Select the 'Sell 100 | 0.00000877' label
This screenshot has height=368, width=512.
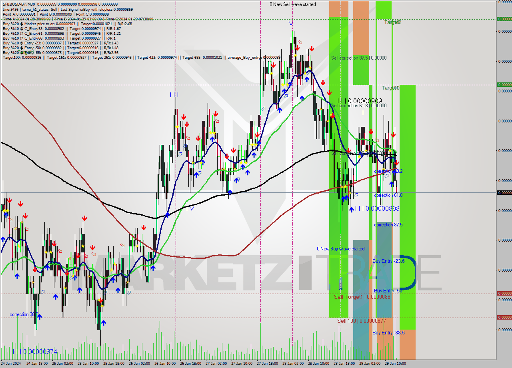point(362,321)
